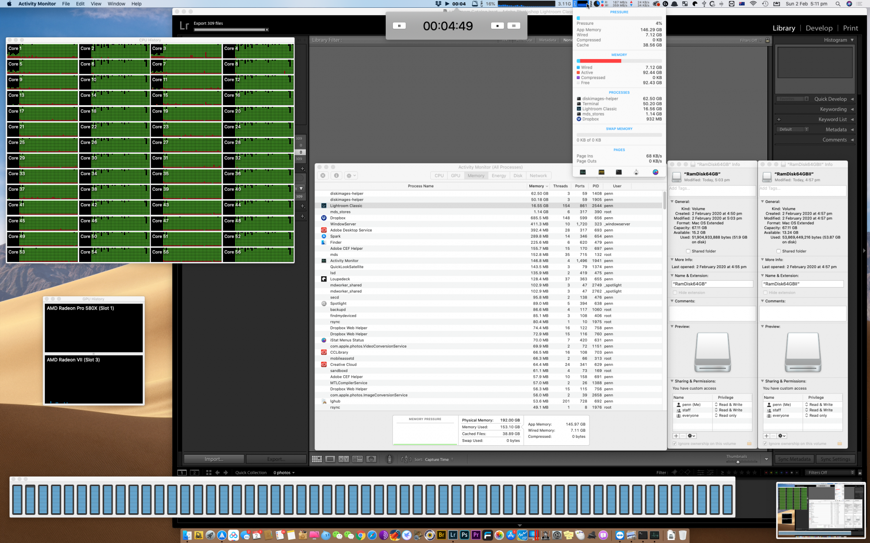Screen dimensions: 870x543
Task: Open Metadata Default preset dropdown
Action: [x=793, y=129]
